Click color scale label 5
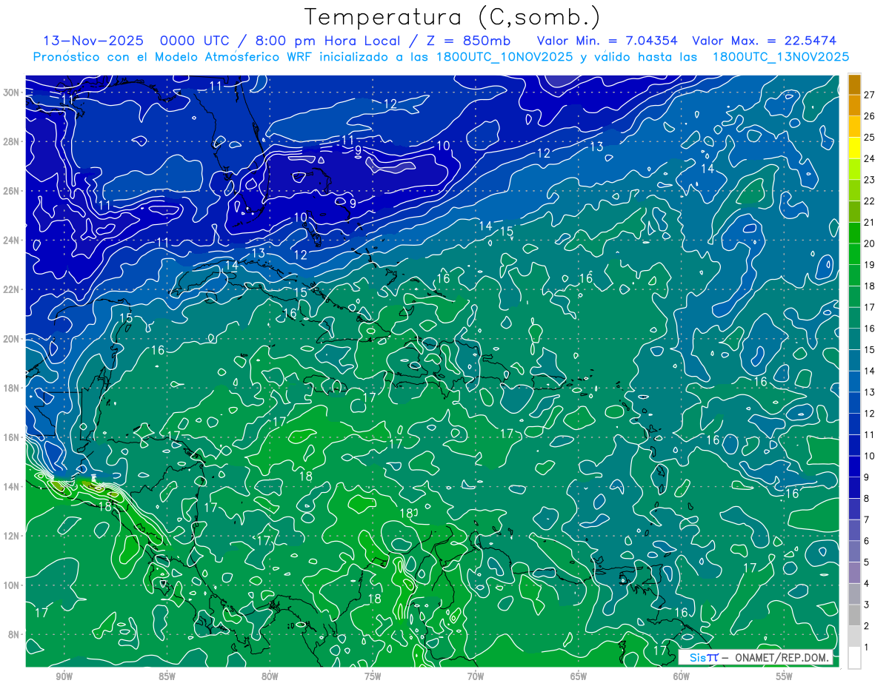The width and height of the screenshot is (889, 686). point(867,562)
